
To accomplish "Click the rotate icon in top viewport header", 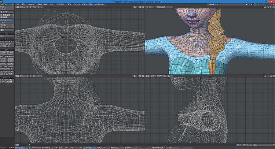I will click(137, 7).
